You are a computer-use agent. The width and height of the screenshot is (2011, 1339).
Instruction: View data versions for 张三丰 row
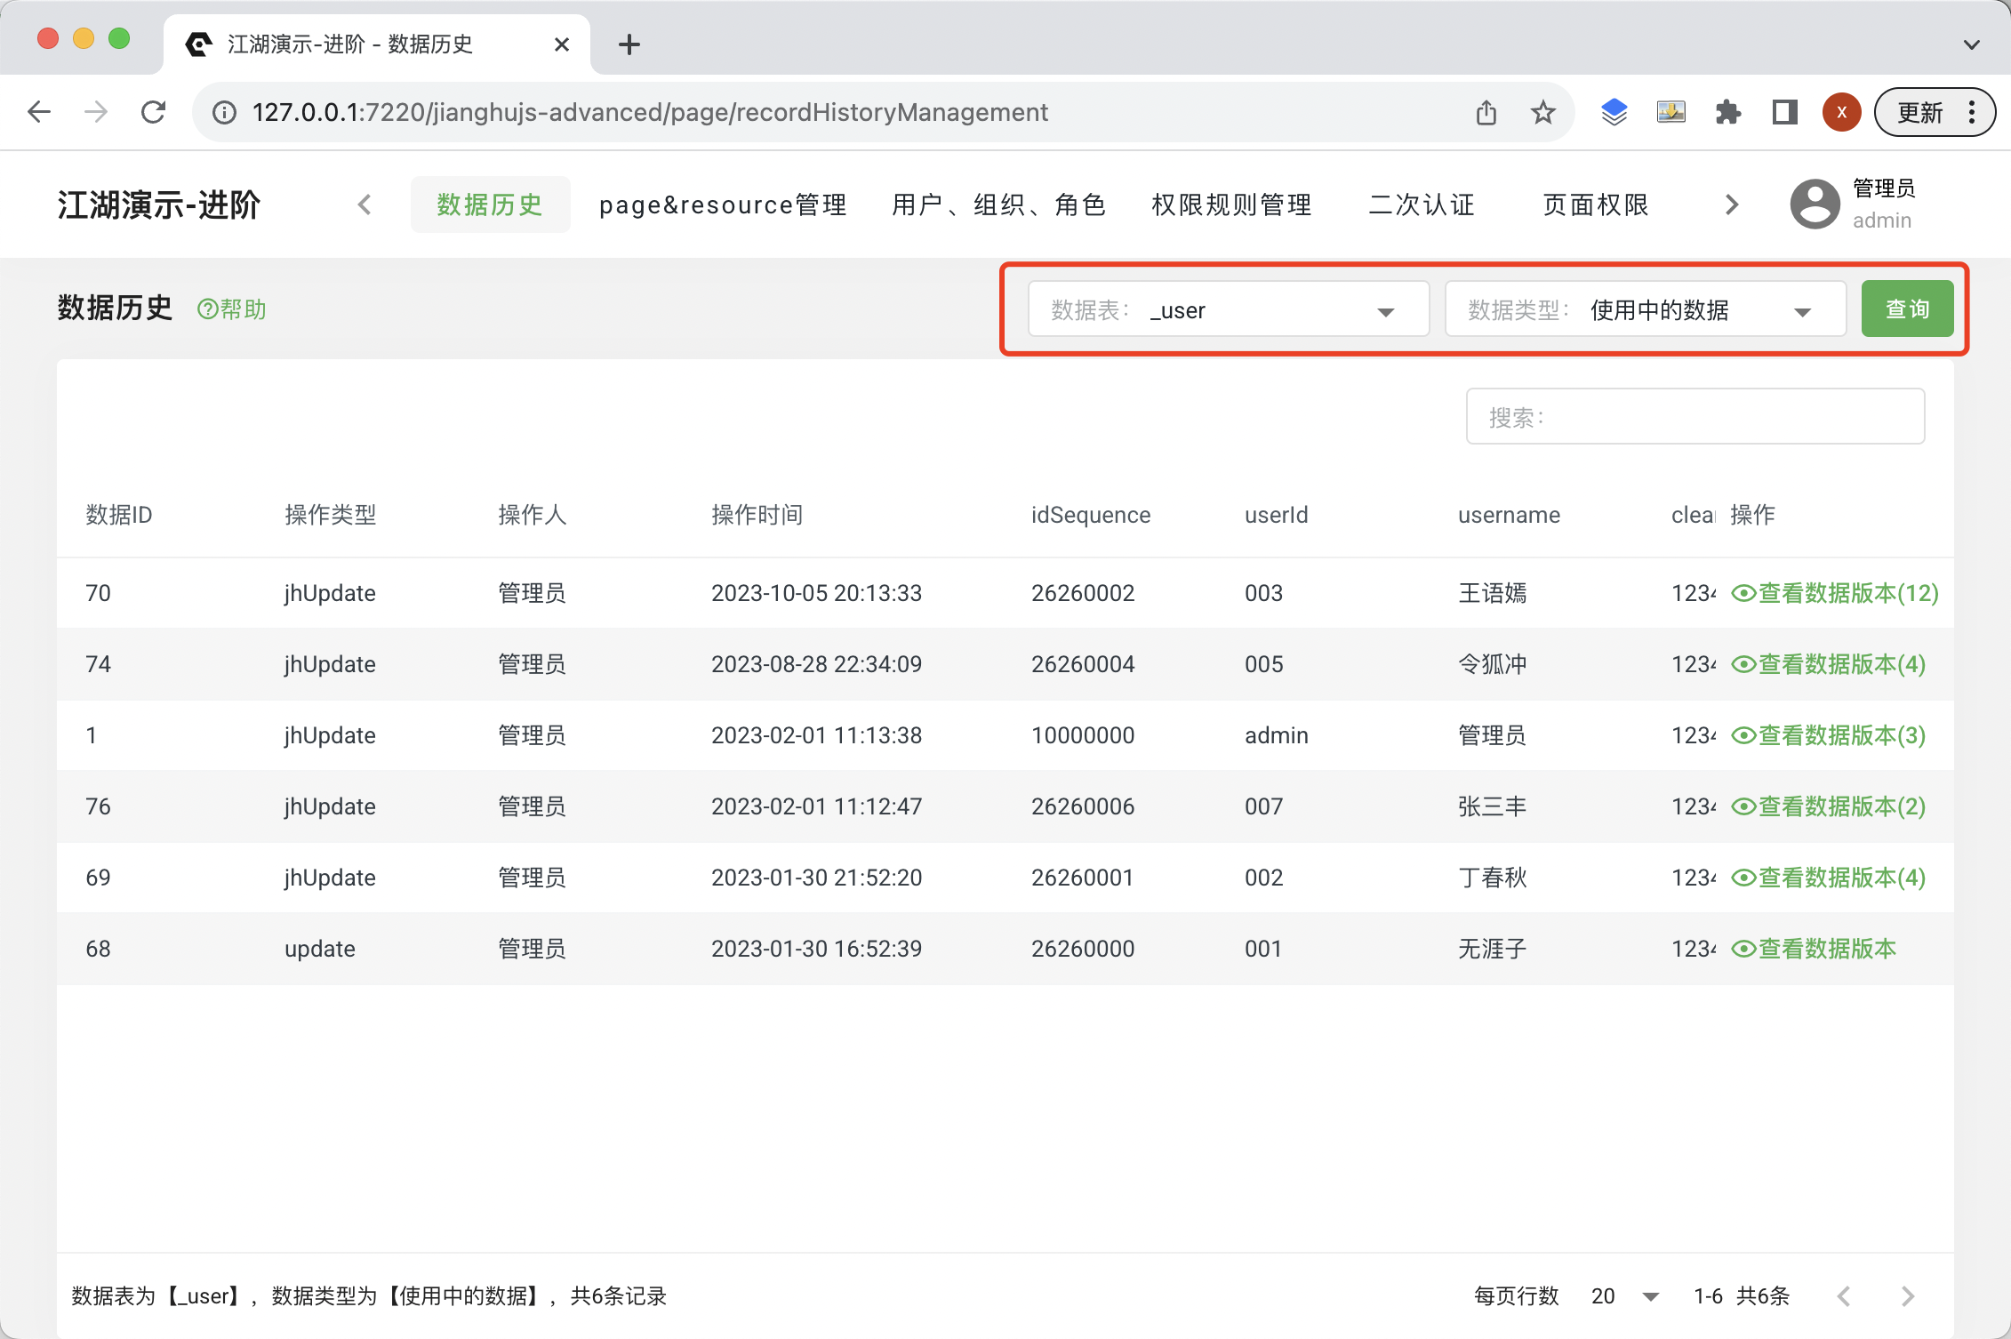click(x=1828, y=806)
